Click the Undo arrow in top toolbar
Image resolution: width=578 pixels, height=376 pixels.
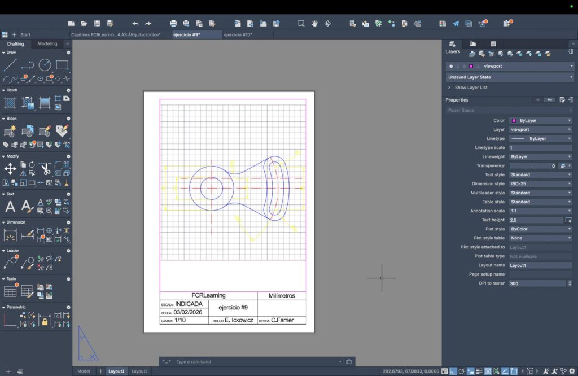pos(135,24)
